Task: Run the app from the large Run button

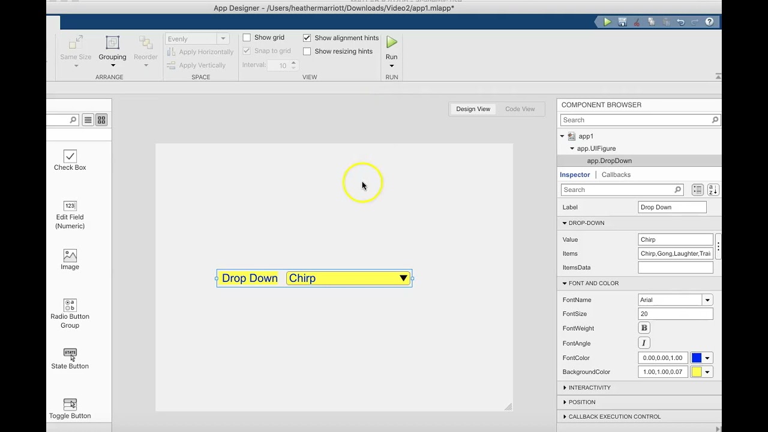Action: click(x=392, y=43)
